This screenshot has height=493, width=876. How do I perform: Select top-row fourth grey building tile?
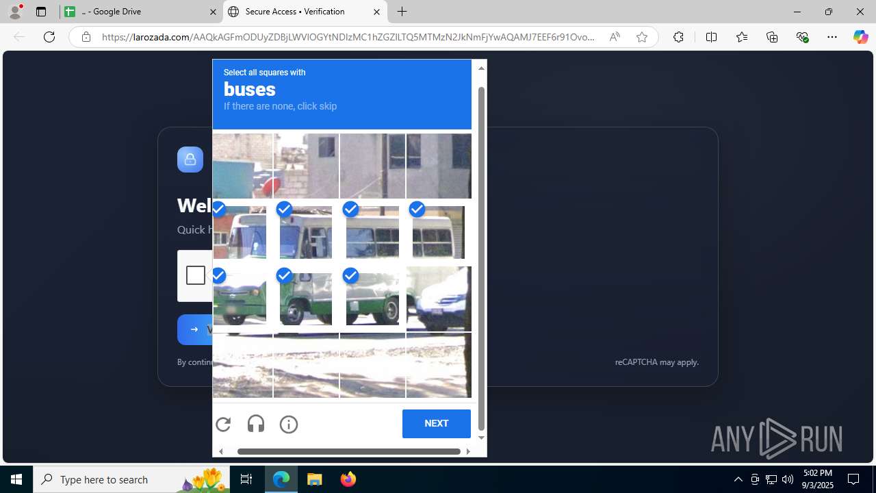(x=439, y=166)
